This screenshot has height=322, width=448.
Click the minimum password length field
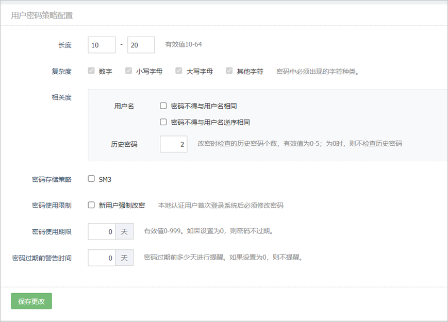point(102,45)
